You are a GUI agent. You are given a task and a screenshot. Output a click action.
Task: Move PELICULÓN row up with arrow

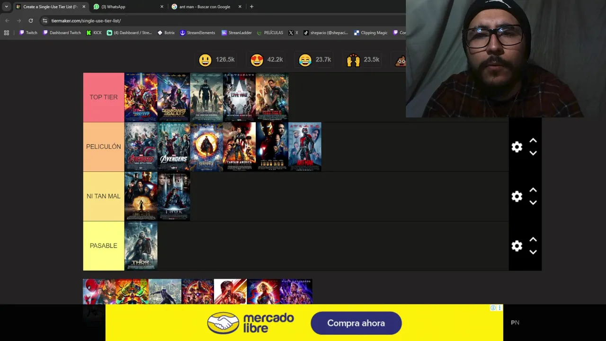click(x=533, y=141)
